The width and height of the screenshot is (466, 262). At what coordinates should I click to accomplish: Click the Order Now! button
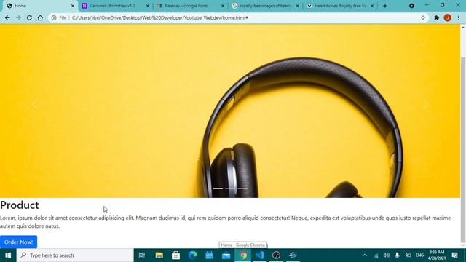click(x=18, y=242)
